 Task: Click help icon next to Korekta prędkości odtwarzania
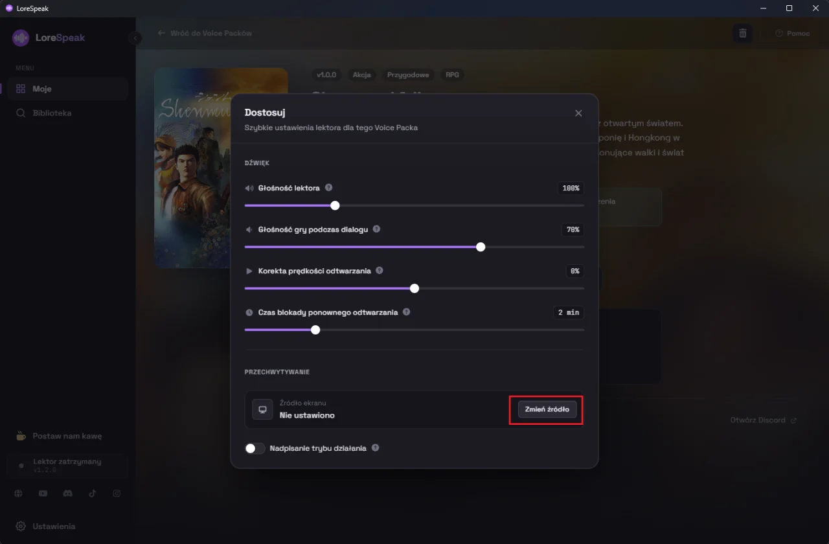(x=380, y=271)
